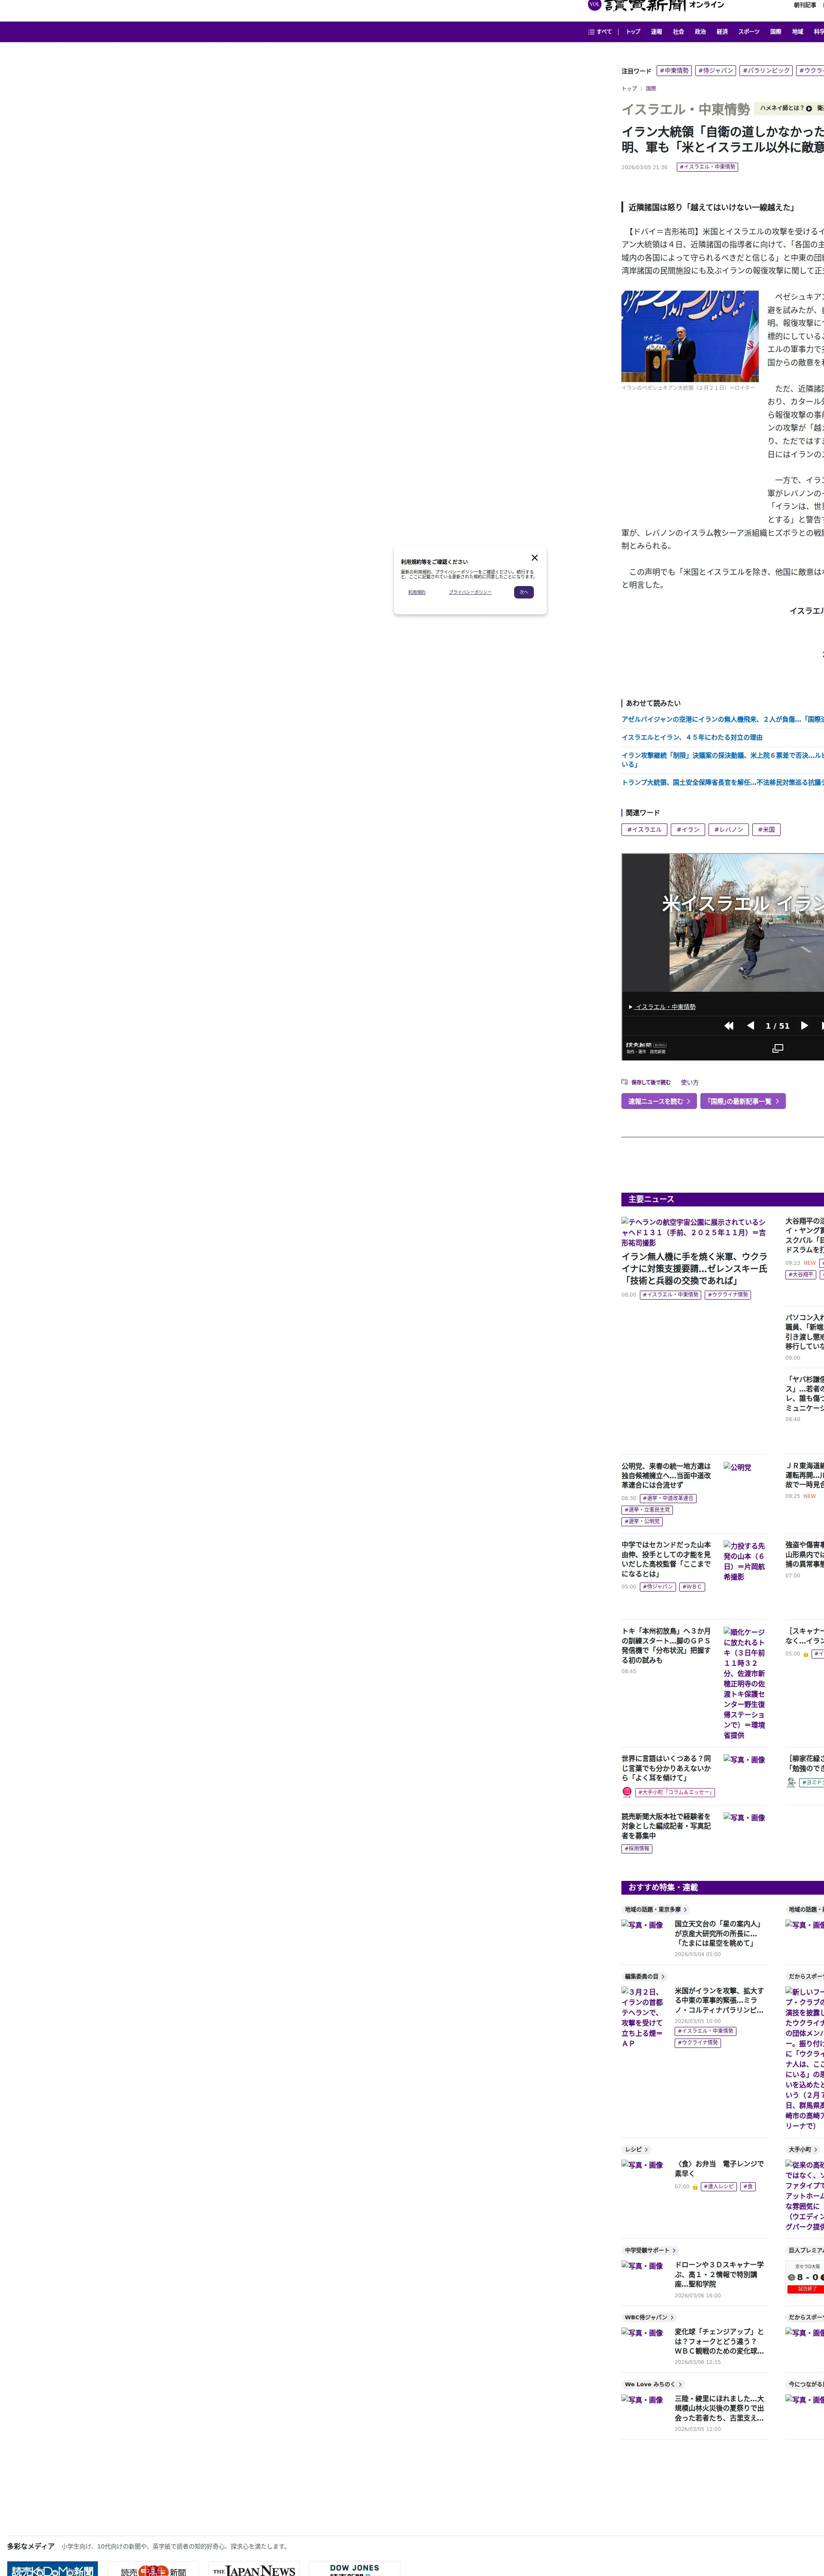Select the 経済 tab in navigation

tap(722, 32)
